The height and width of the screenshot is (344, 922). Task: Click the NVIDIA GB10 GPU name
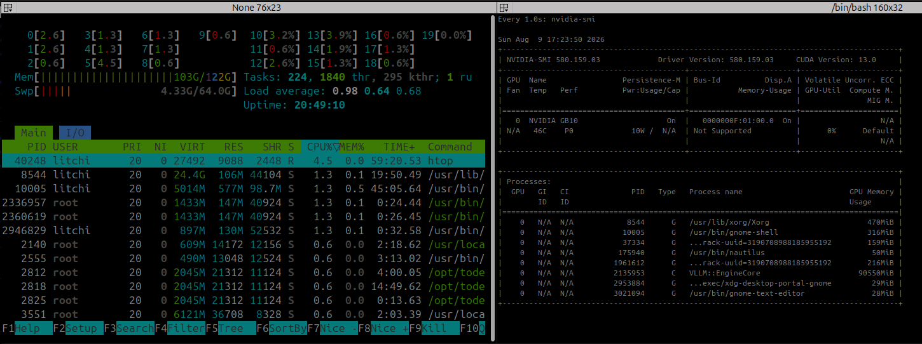tap(554, 121)
